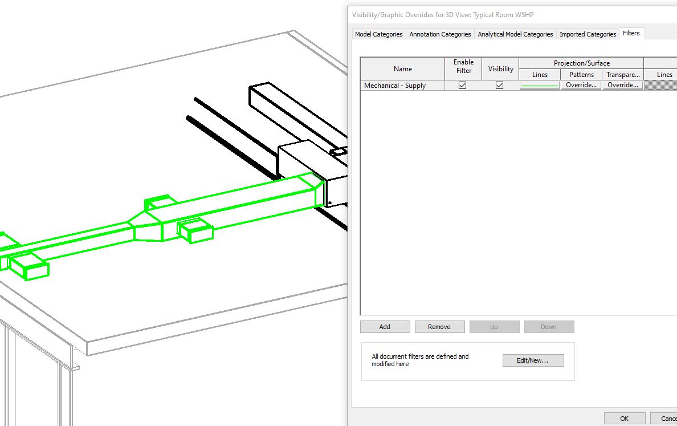Image resolution: width=677 pixels, height=426 pixels.
Task: Uncheck Enable Filter for Mechanical - Supply
Action: coord(462,84)
